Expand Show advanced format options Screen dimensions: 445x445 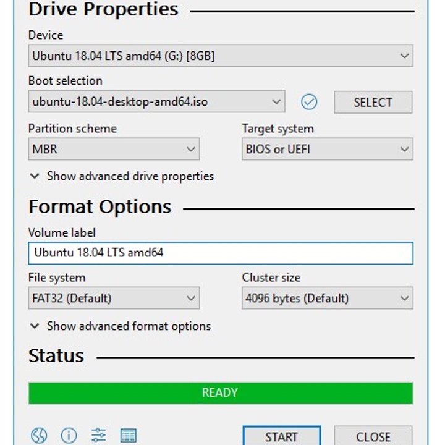121,326
